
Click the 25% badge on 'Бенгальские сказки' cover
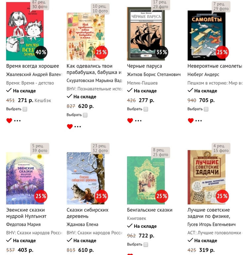[162, 196]
